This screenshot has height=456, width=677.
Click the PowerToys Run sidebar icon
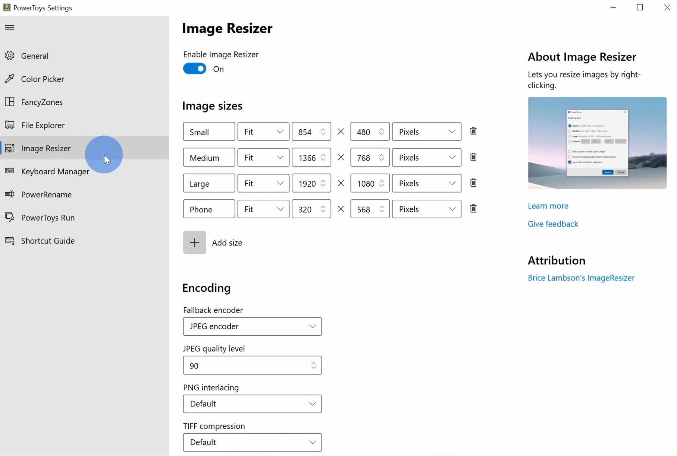(x=10, y=217)
